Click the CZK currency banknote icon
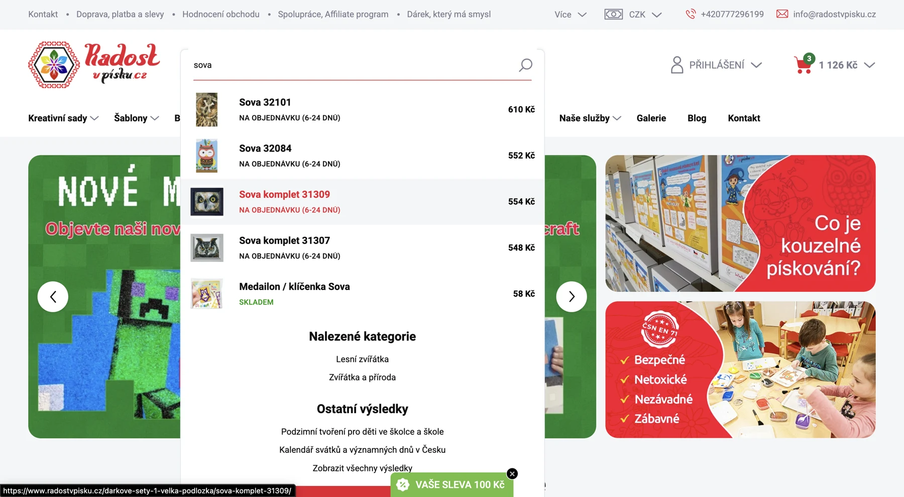The height and width of the screenshot is (497, 904). point(613,14)
